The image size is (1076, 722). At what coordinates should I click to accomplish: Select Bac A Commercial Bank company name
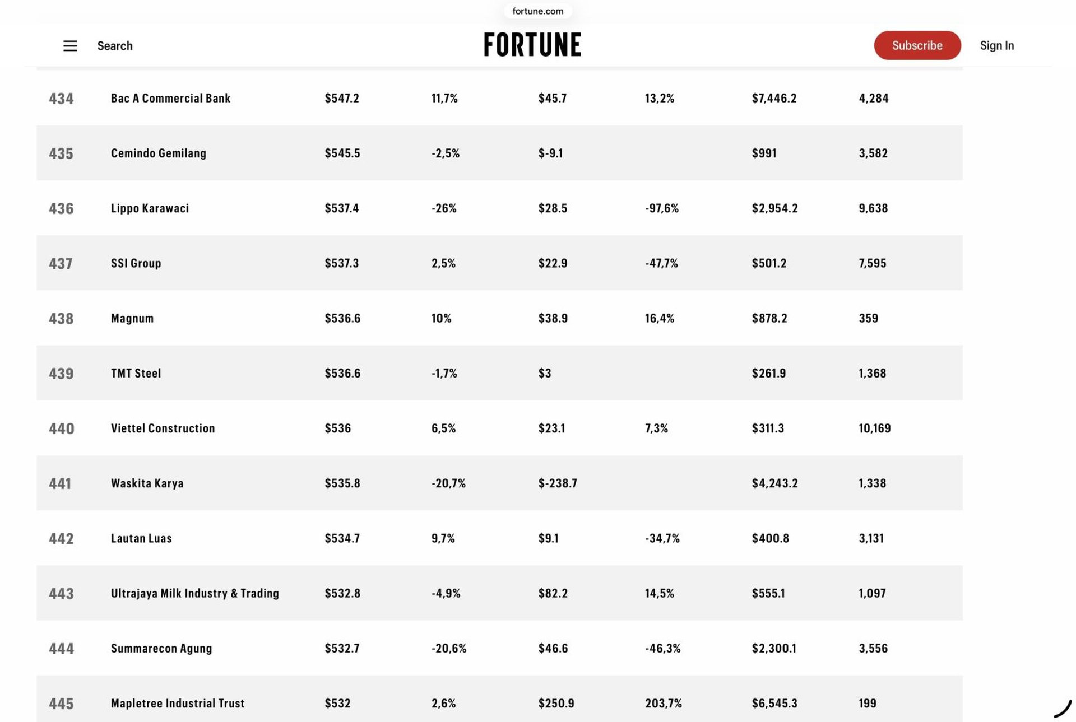coord(170,98)
